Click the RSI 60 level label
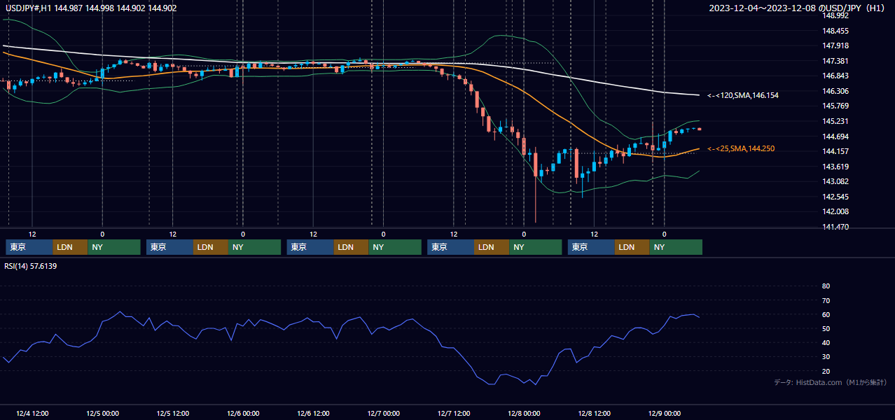Screen dimensions: 895x420 tap(826, 314)
